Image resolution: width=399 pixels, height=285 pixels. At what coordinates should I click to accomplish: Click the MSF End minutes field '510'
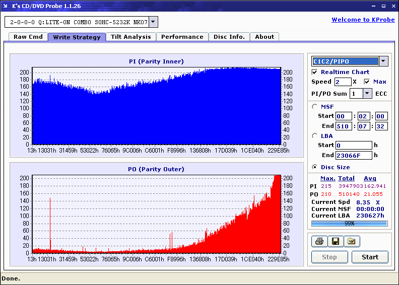coord(344,126)
